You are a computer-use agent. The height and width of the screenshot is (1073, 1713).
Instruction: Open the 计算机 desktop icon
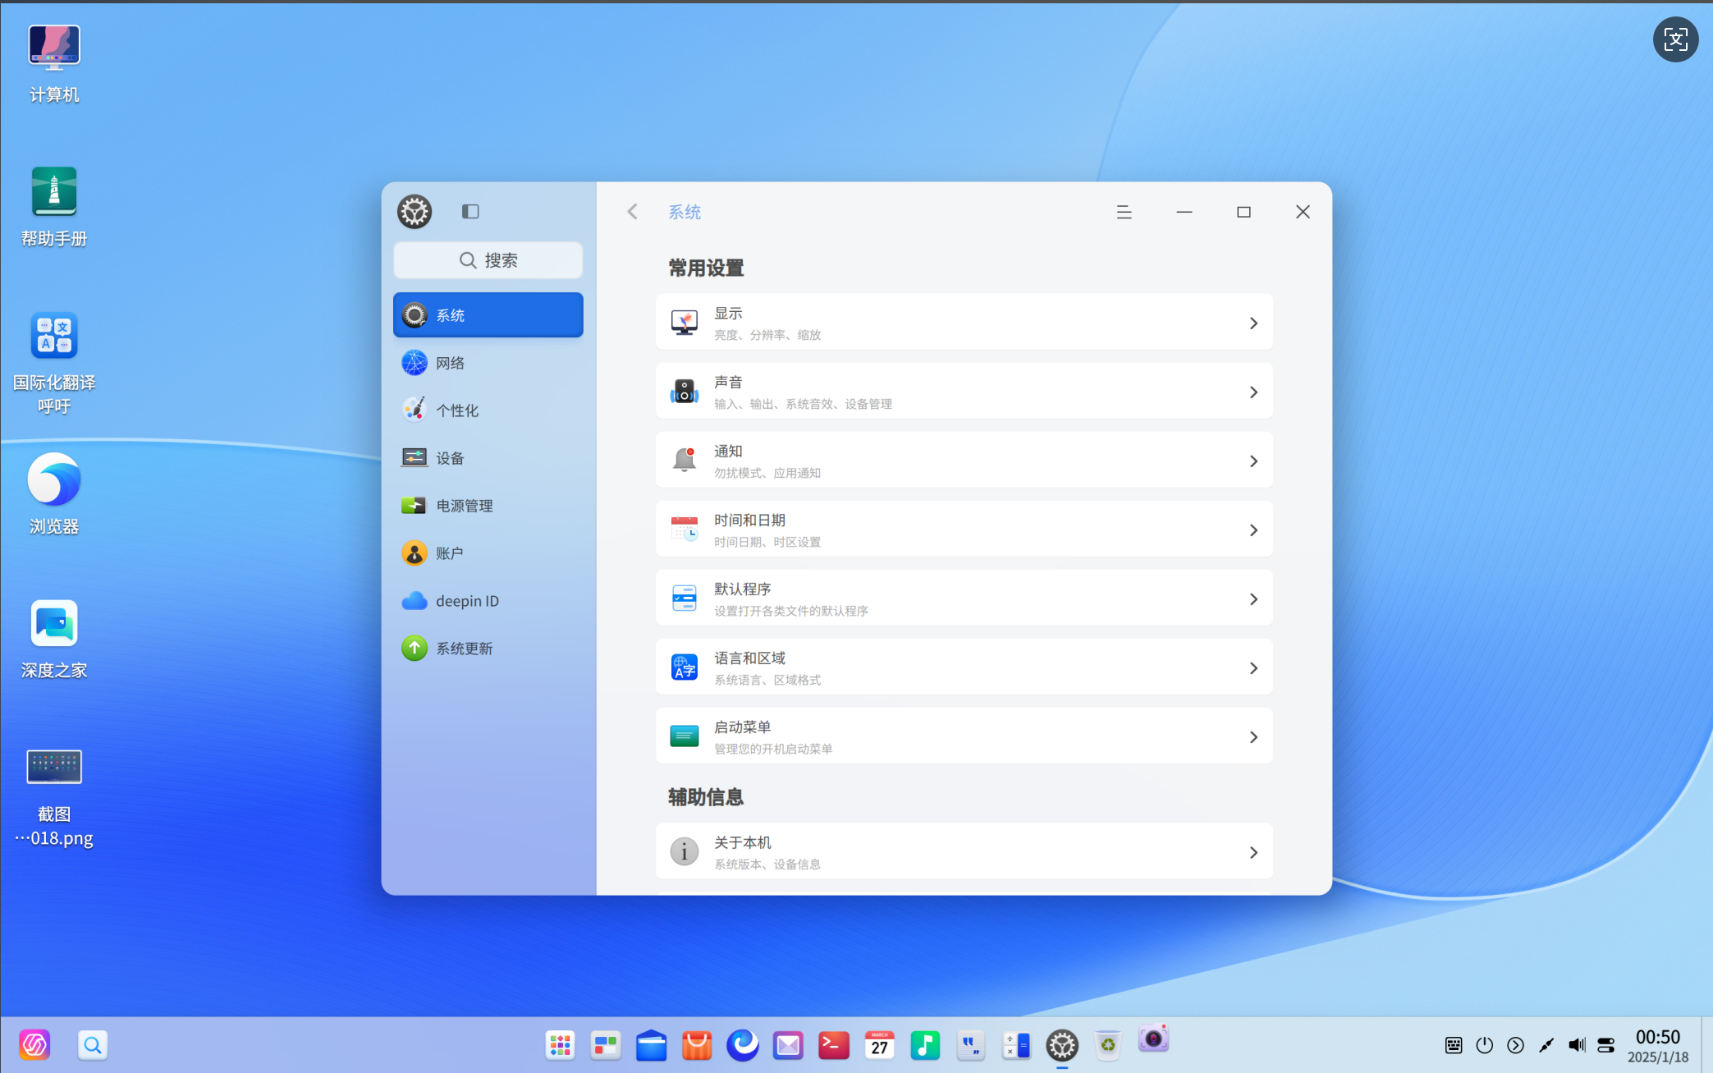54,47
